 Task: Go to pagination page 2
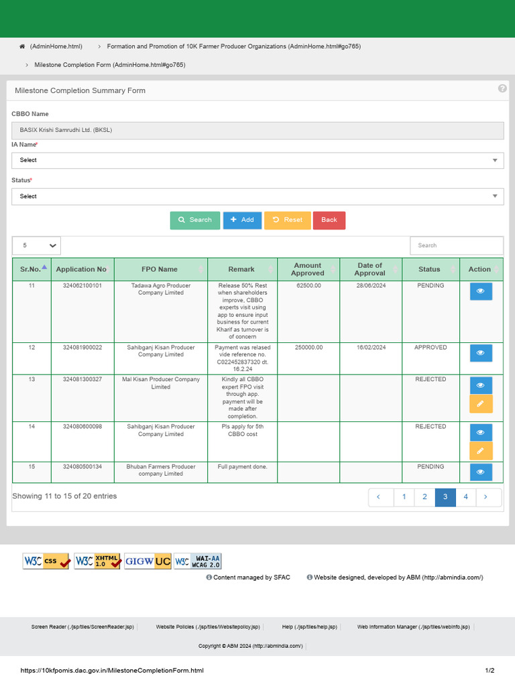[x=424, y=497]
